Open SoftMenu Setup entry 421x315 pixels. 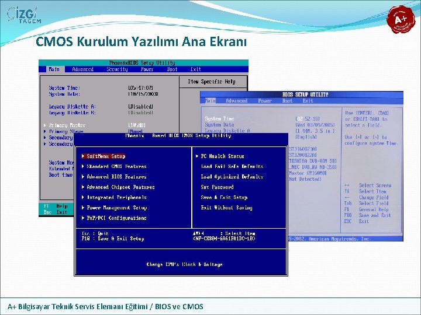(106, 156)
